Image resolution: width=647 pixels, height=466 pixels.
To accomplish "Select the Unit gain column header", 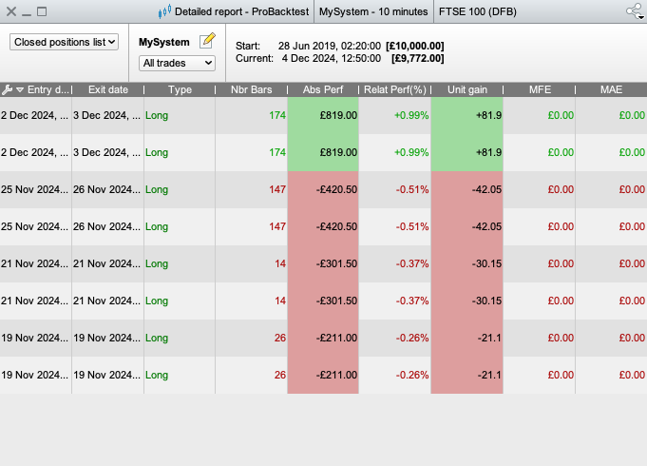I will point(466,89).
